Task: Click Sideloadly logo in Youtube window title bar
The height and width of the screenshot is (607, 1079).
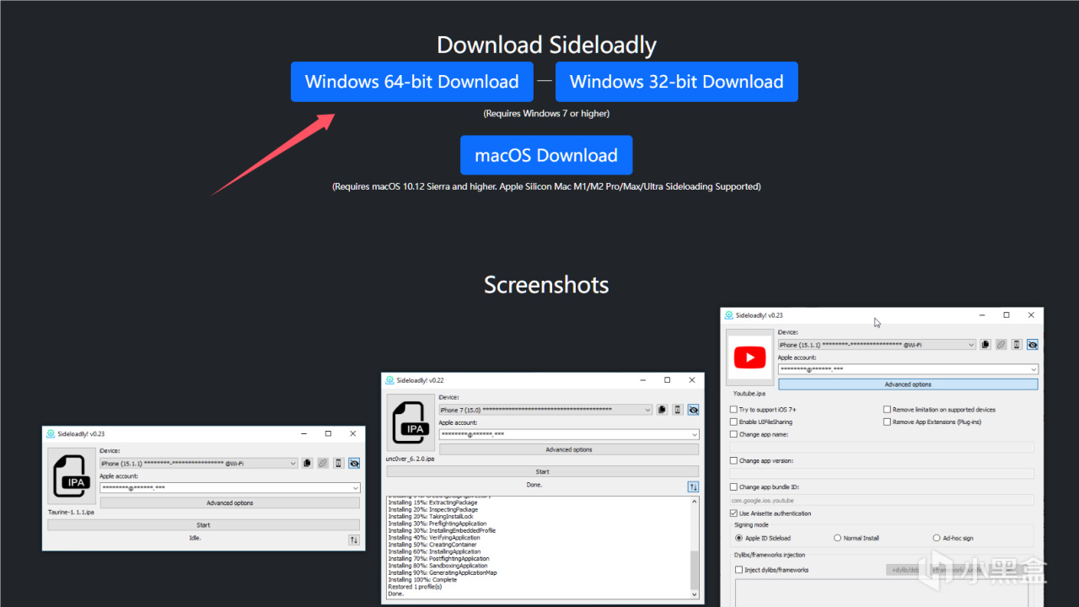Action: click(729, 315)
